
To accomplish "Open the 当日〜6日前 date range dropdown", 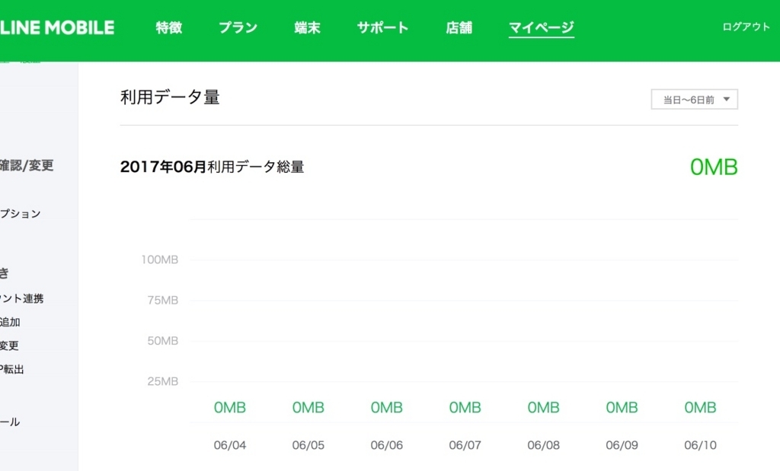I will pos(693,99).
